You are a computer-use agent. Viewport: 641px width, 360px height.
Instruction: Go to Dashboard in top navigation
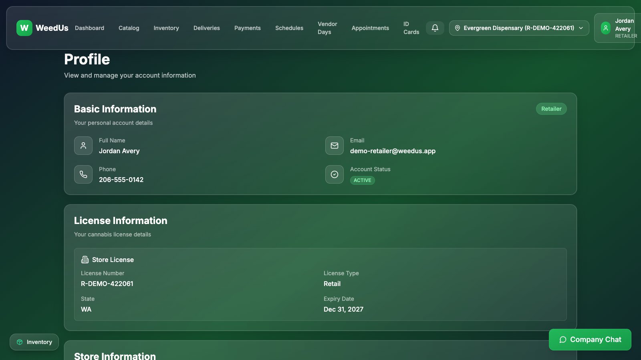coord(89,28)
